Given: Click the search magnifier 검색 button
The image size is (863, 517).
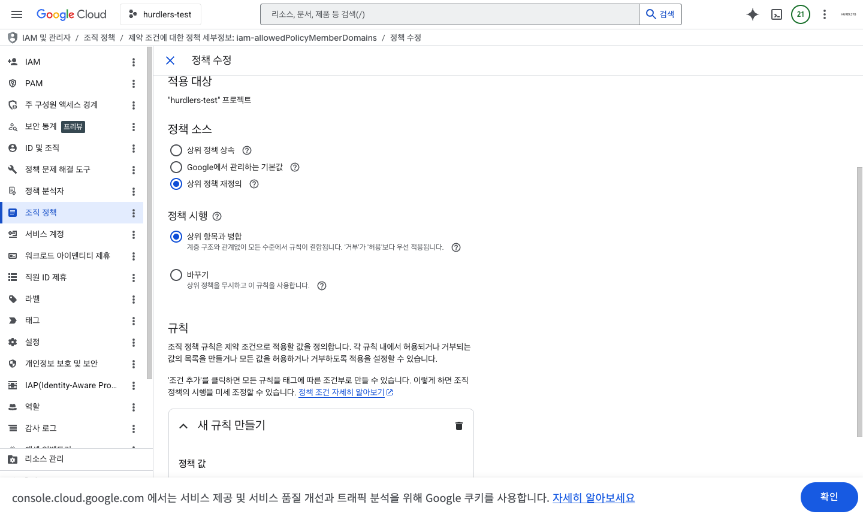Looking at the screenshot, I should pos(660,14).
